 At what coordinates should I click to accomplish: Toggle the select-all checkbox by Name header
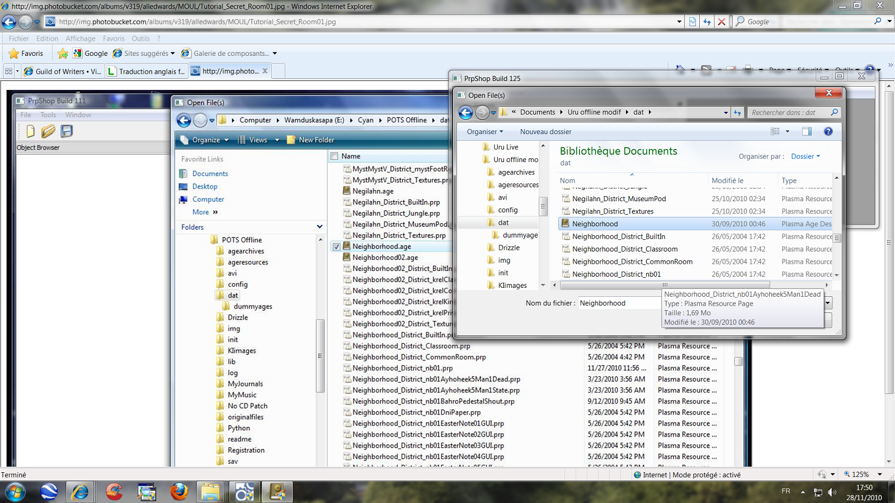pos(335,156)
